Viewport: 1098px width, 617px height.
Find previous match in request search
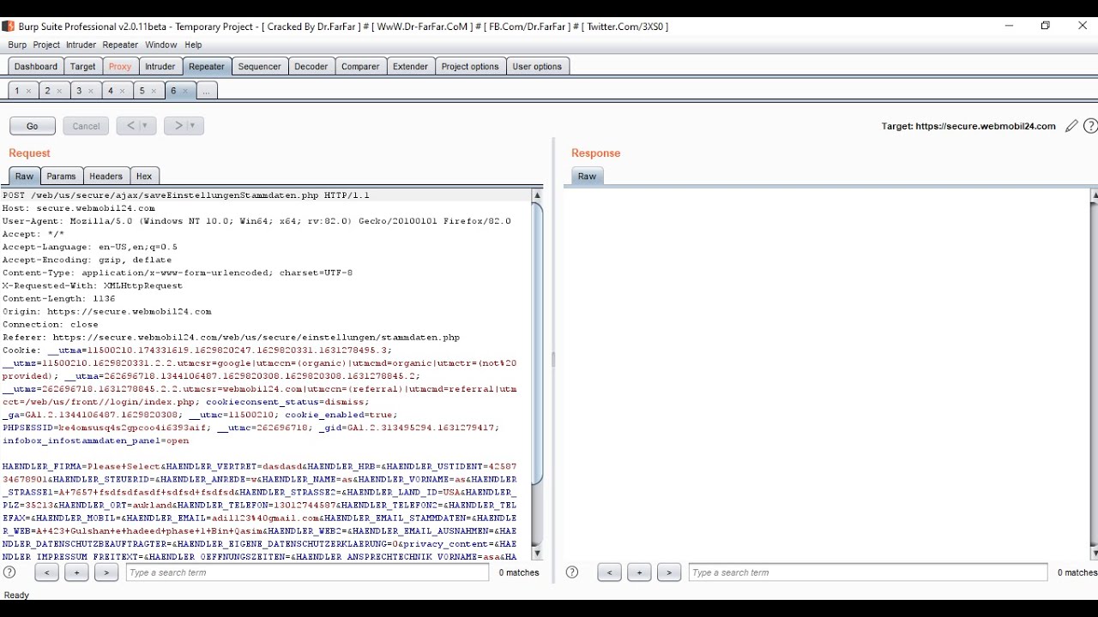pos(46,572)
